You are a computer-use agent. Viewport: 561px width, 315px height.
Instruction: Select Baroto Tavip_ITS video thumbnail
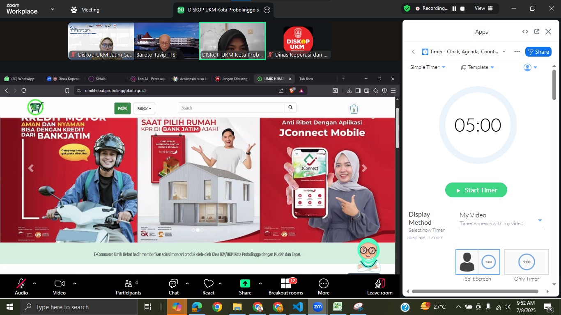click(x=167, y=41)
